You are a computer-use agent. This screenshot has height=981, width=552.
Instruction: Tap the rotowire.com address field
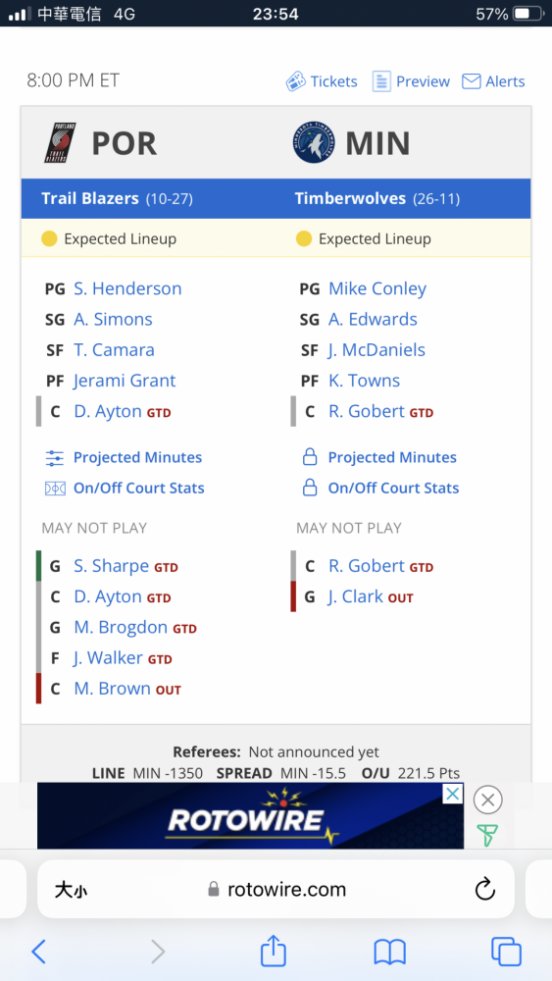276,889
